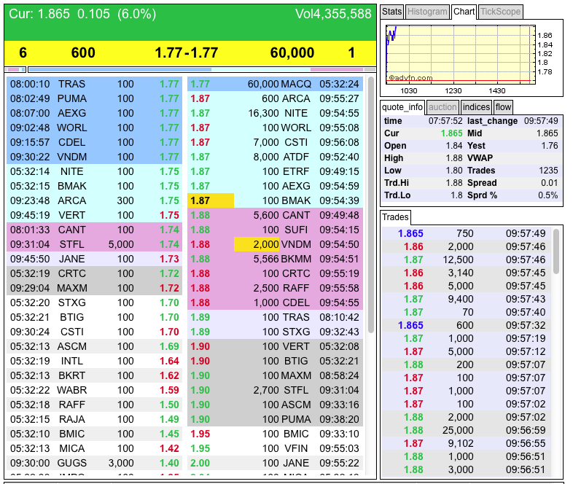The width and height of the screenshot is (573, 484).
Task: Click the MACQ 60,000 ask row
Action: point(275,84)
